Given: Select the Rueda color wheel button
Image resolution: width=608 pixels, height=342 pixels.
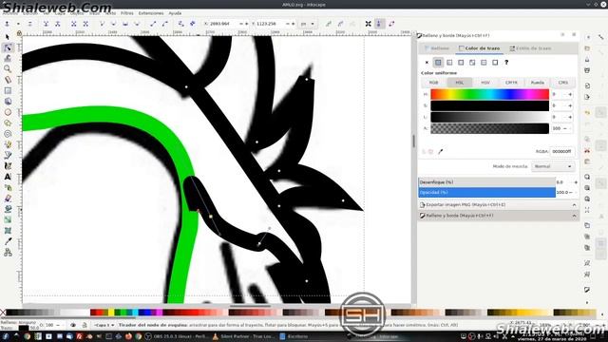Looking at the screenshot, I should (x=537, y=83).
